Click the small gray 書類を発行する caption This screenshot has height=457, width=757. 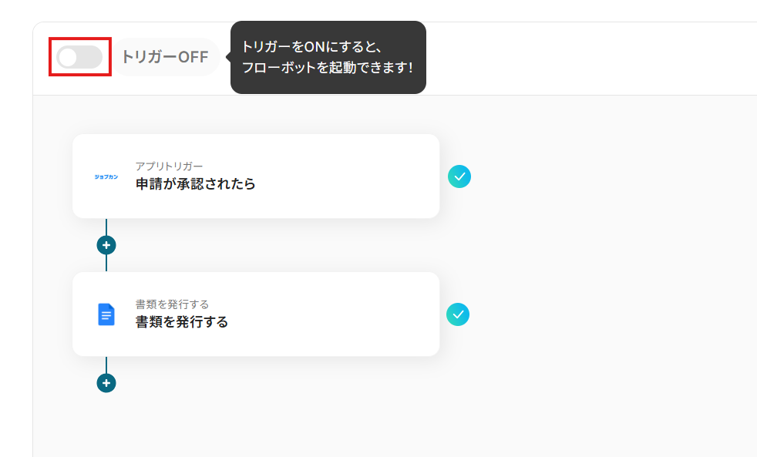(172, 304)
